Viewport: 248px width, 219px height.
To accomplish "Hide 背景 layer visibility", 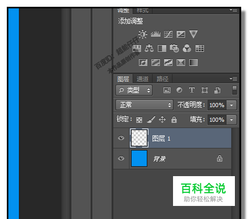I will pyautogui.click(x=121, y=158).
